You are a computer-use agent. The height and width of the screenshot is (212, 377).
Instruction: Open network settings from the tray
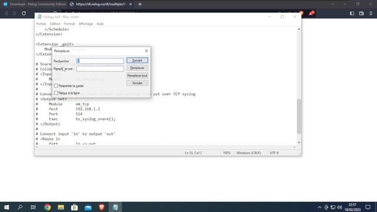[x=333, y=207]
